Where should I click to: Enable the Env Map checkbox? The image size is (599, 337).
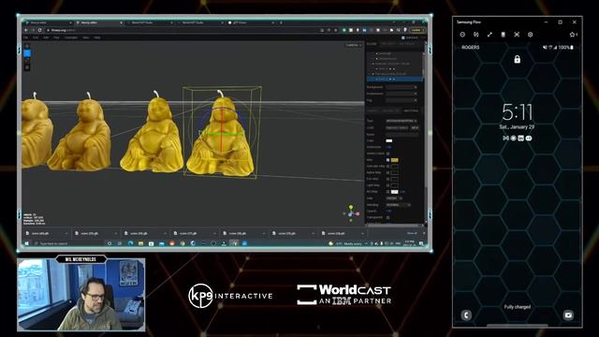387,179
